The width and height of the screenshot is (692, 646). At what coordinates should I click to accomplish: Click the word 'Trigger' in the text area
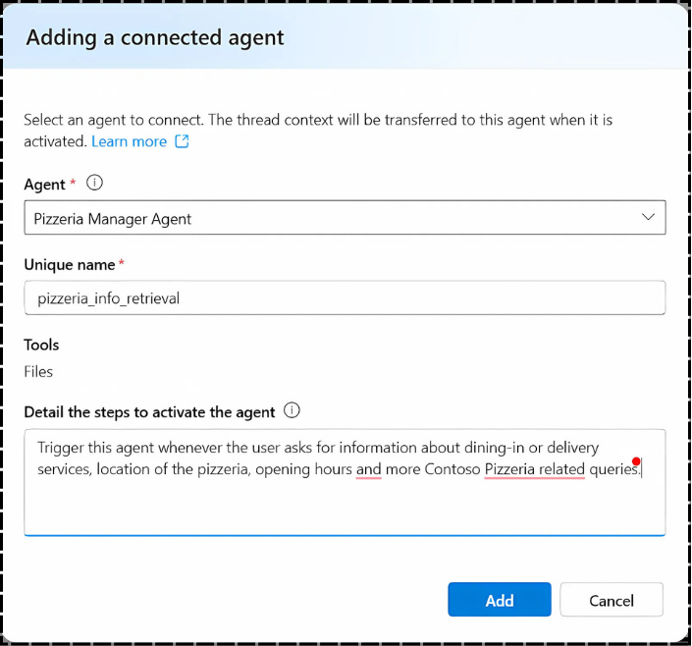[x=61, y=448]
